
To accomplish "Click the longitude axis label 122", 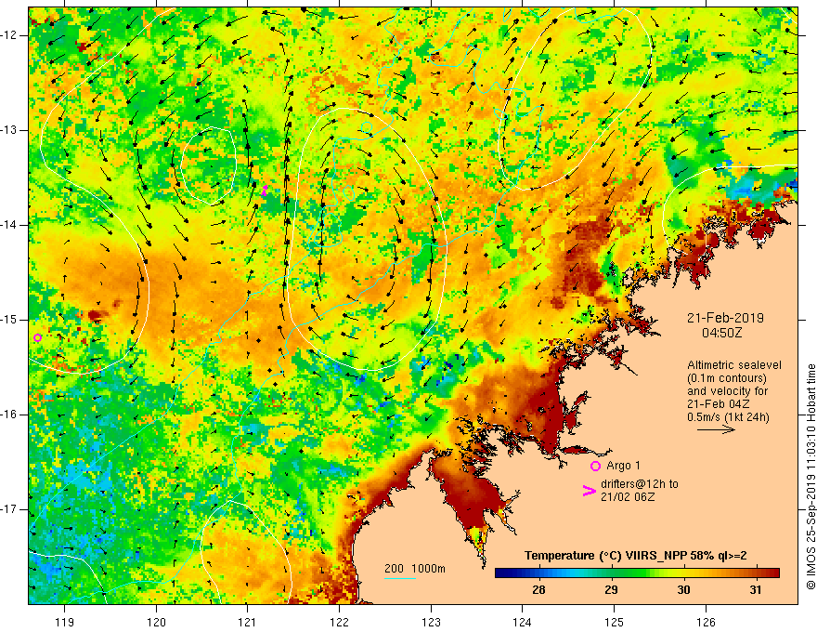I will tap(339, 622).
